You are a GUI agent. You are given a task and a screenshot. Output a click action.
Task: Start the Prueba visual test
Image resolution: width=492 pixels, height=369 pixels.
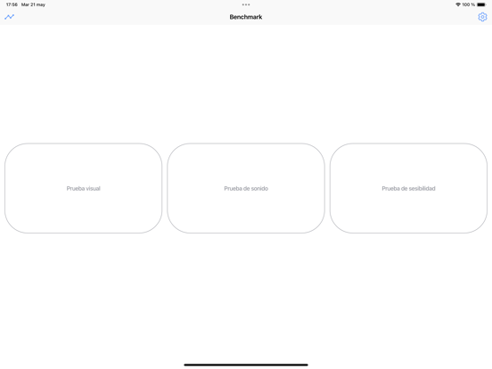click(x=84, y=188)
